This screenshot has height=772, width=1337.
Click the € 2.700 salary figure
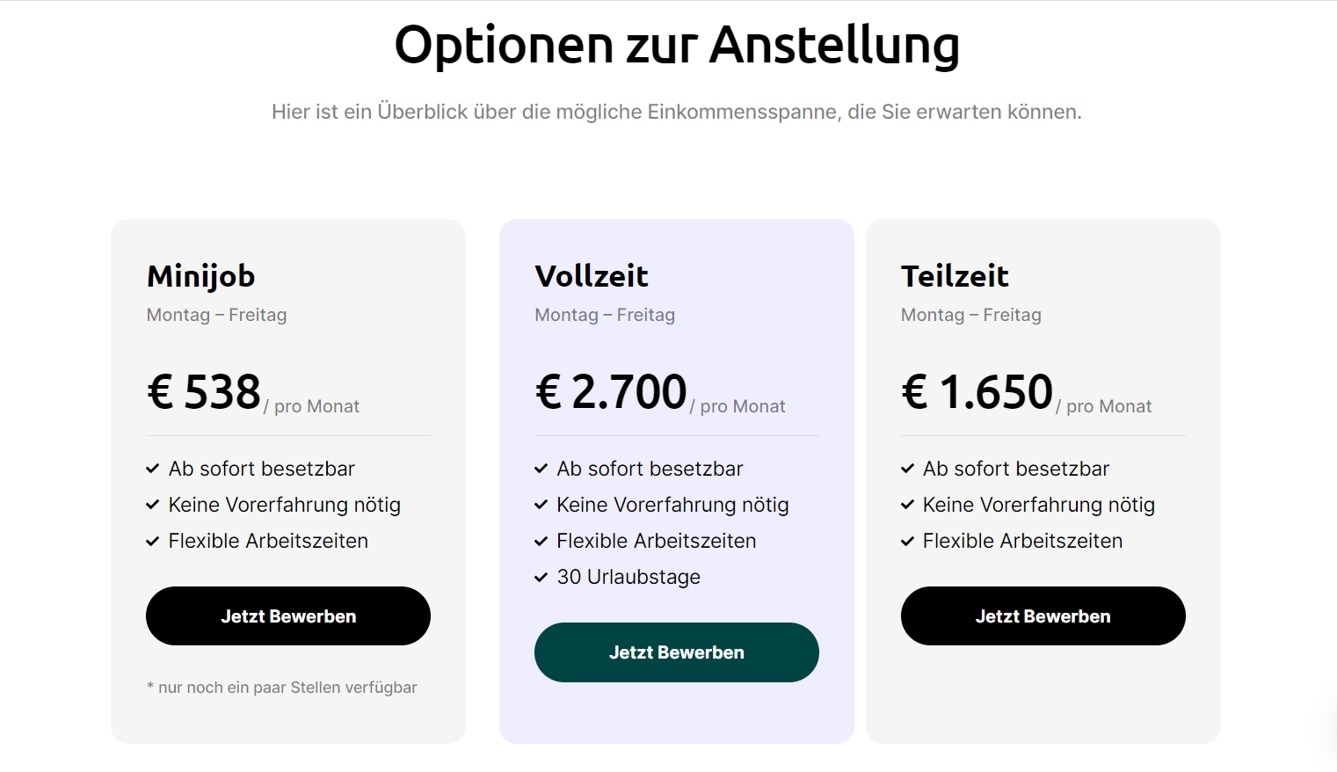611,392
